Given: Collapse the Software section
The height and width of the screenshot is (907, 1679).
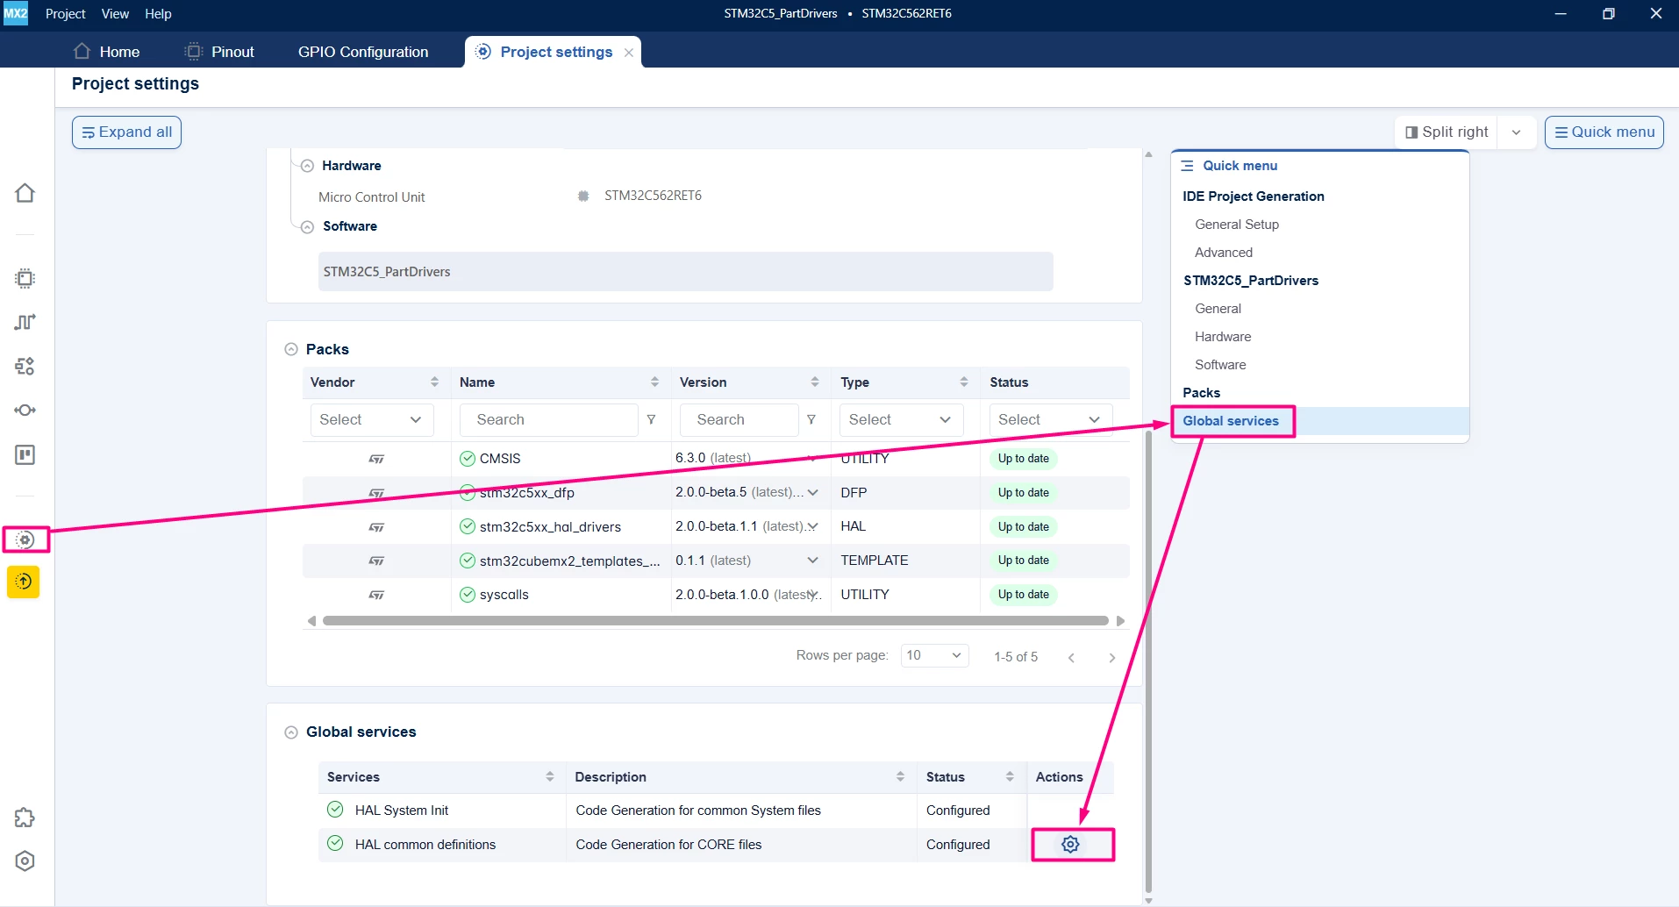Looking at the screenshot, I should tap(308, 226).
